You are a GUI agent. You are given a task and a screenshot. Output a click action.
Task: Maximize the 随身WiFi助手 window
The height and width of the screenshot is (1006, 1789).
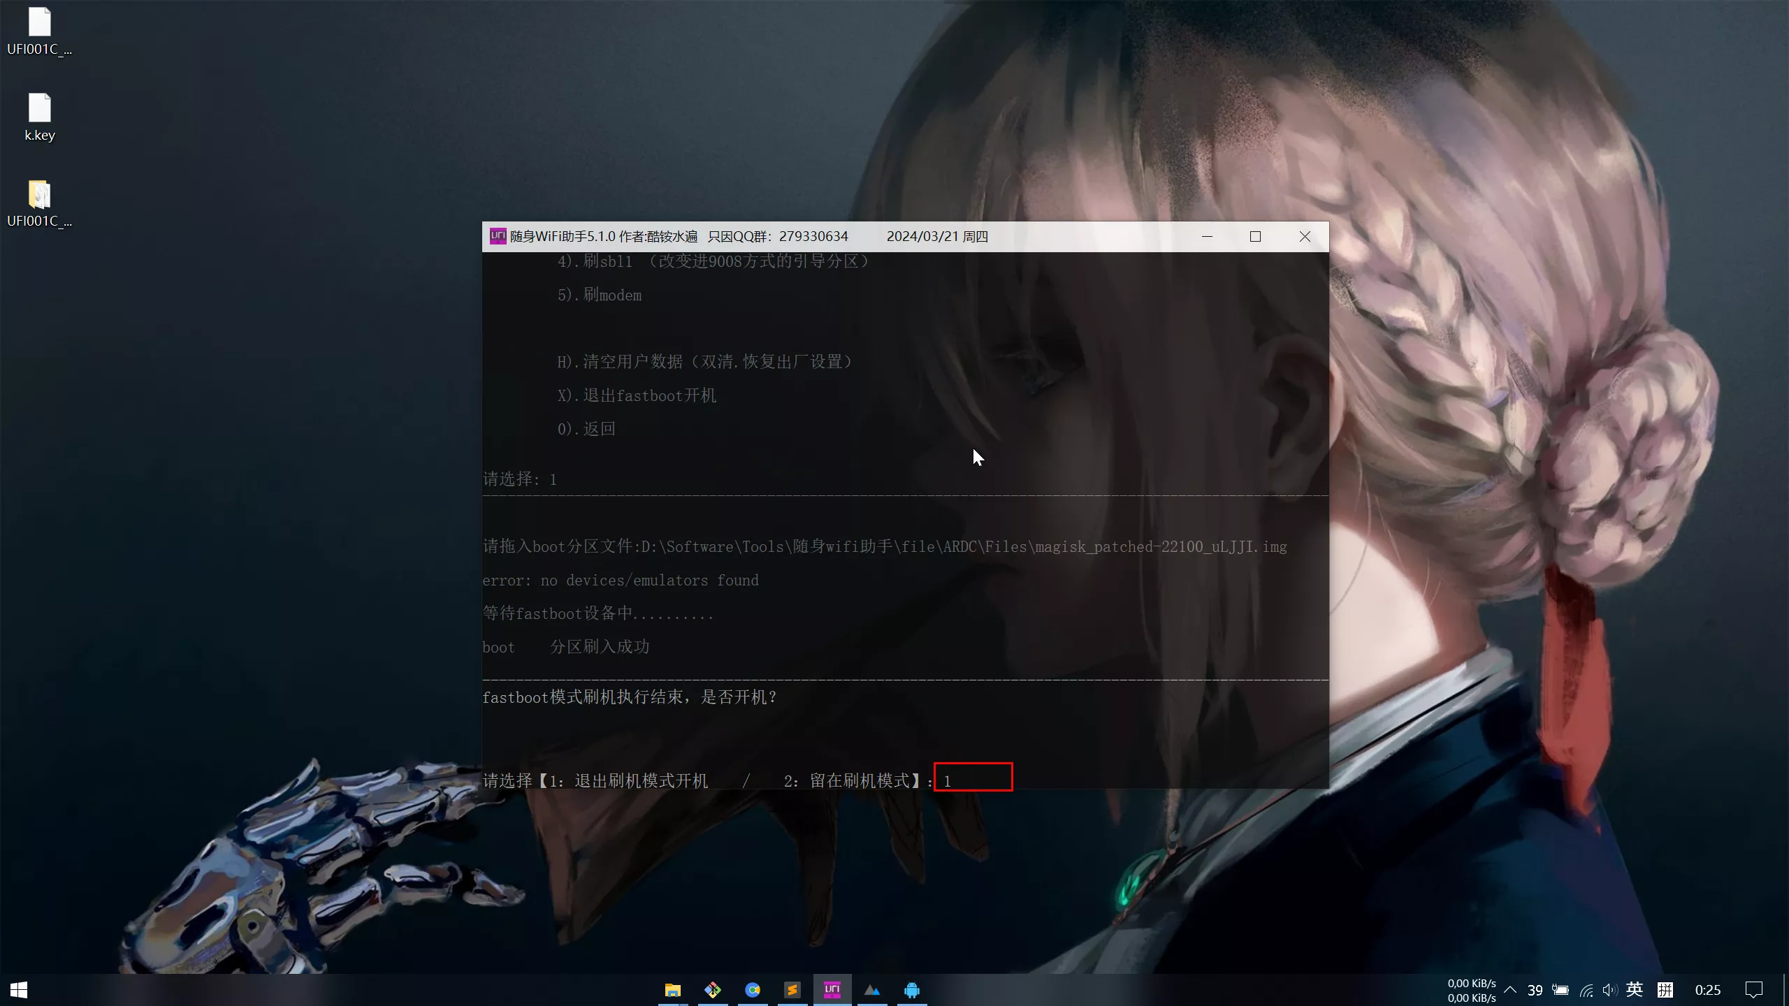coord(1255,236)
